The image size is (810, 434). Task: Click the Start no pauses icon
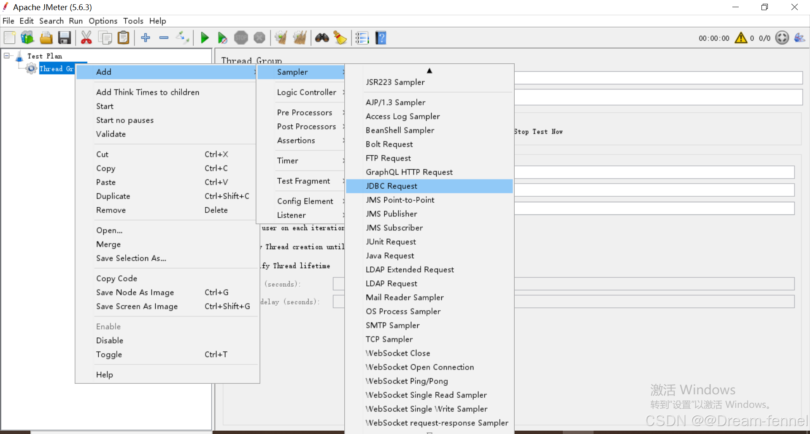click(222, 38)
